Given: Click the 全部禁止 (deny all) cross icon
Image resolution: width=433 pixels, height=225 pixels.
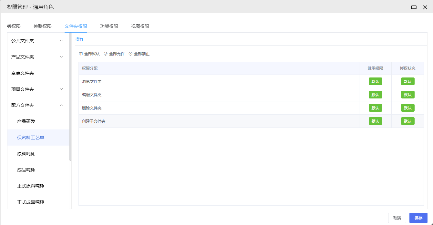Looking at the screenshot, I should 130,54.
